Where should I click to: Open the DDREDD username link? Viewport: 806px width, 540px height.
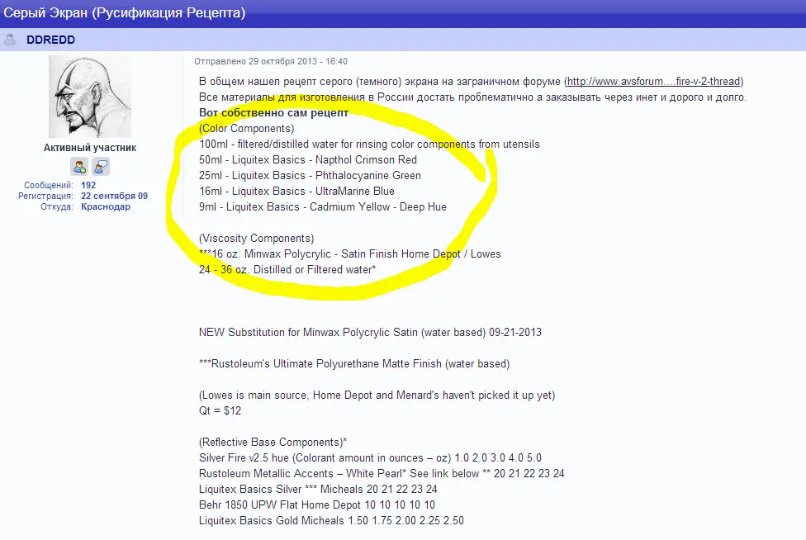coord(50,40)
